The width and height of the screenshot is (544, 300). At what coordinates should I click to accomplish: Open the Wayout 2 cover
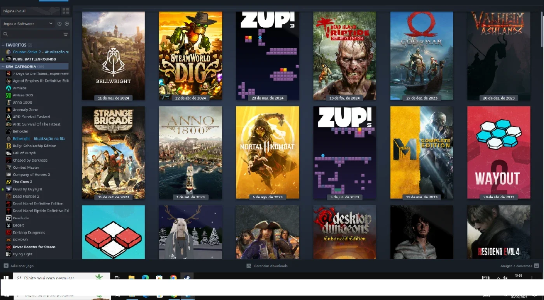click(x=499, y=152)
